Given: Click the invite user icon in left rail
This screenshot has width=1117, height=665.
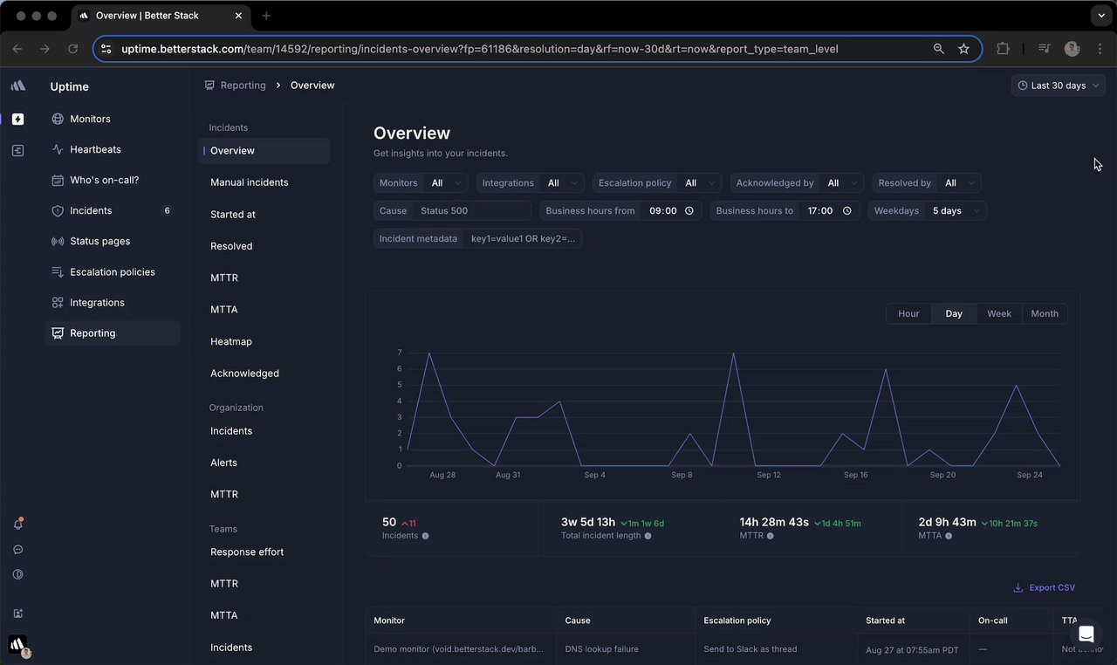Looking at the screenshot, I should 18,614.
